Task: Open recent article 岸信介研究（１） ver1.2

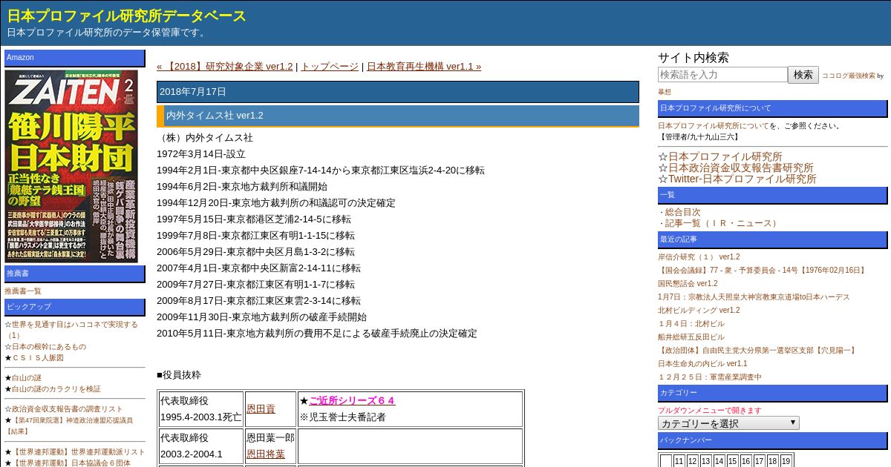Action: [699, 257]
